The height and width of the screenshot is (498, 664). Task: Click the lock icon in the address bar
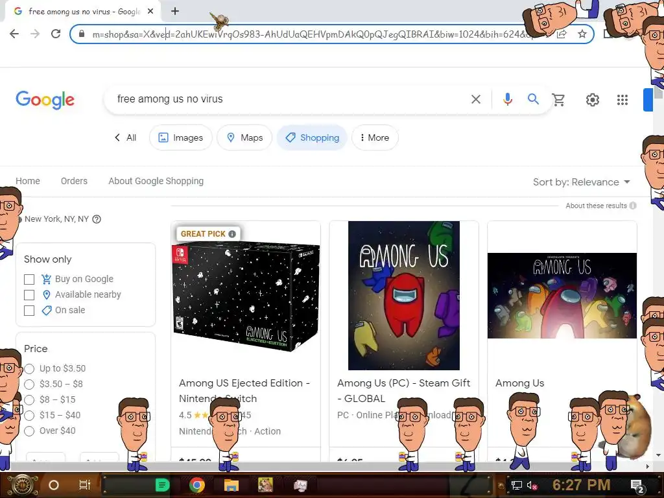[x=82, y=34]
